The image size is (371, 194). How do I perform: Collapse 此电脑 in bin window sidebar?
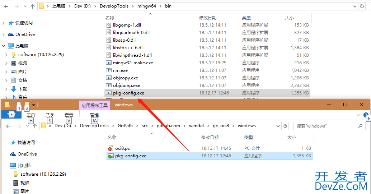point(3,46)
